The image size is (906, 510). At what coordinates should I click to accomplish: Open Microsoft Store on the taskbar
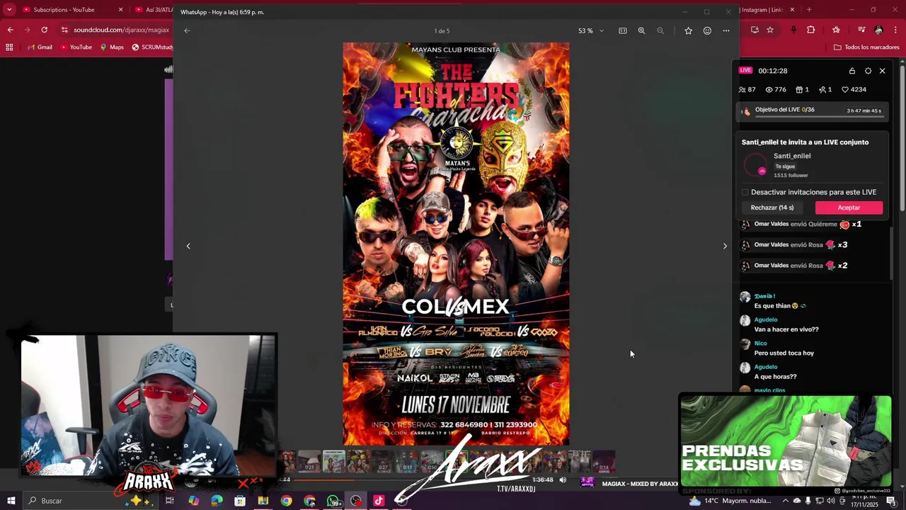[240, 501]
